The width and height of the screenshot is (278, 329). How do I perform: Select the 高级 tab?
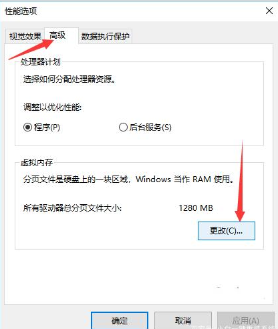pos(57,35)
